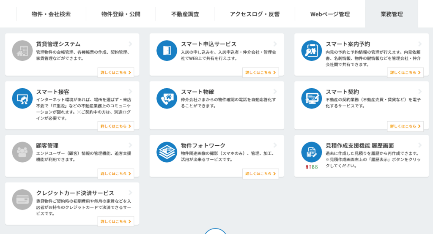This screenshot has height=234, width=433.
Task: Click the スマート案内予約 clipboard key icon
Action: 312,51
